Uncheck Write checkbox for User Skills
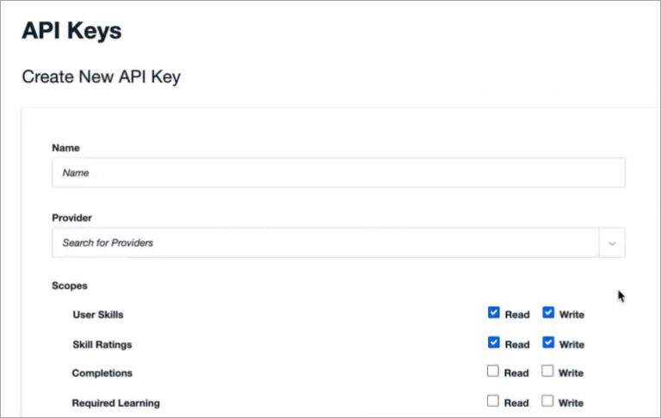Screen dimensions: 661x418 tap(548, 313)
